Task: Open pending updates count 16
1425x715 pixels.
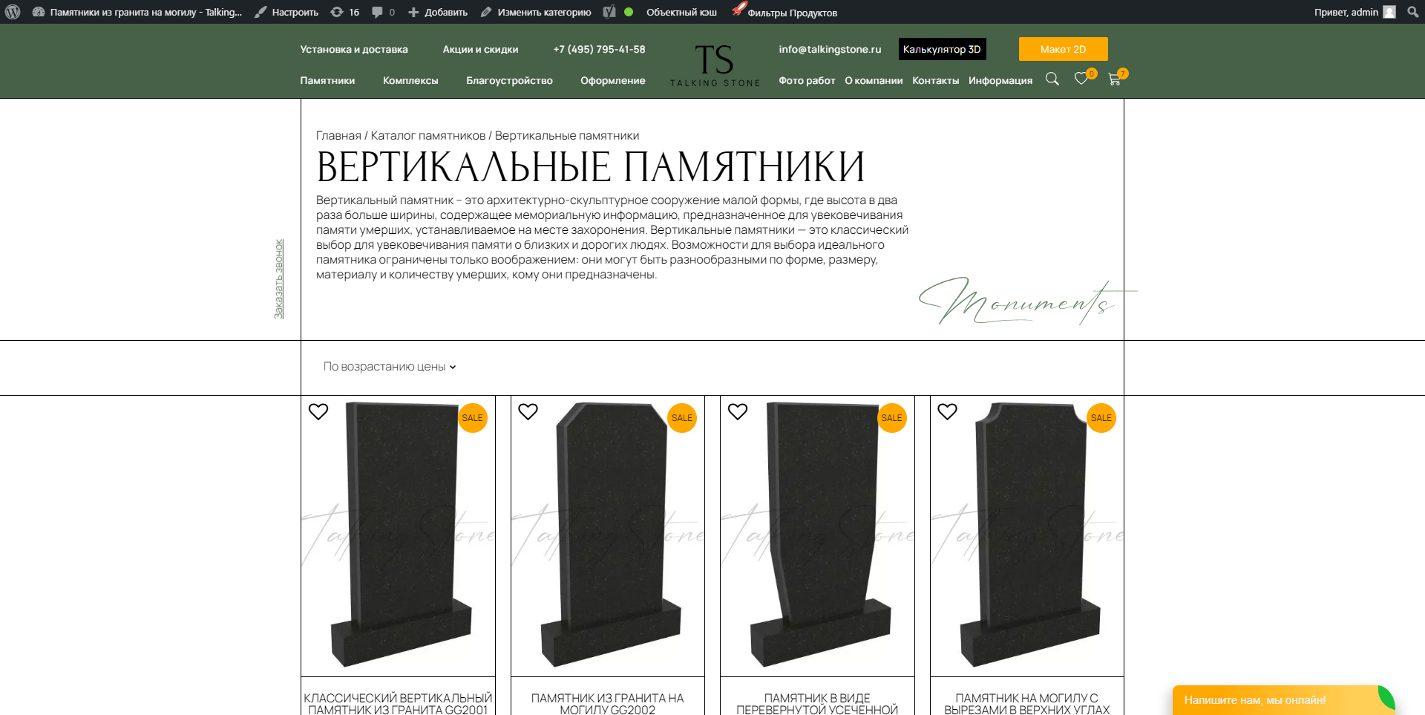Action: [x=345, y=12]
